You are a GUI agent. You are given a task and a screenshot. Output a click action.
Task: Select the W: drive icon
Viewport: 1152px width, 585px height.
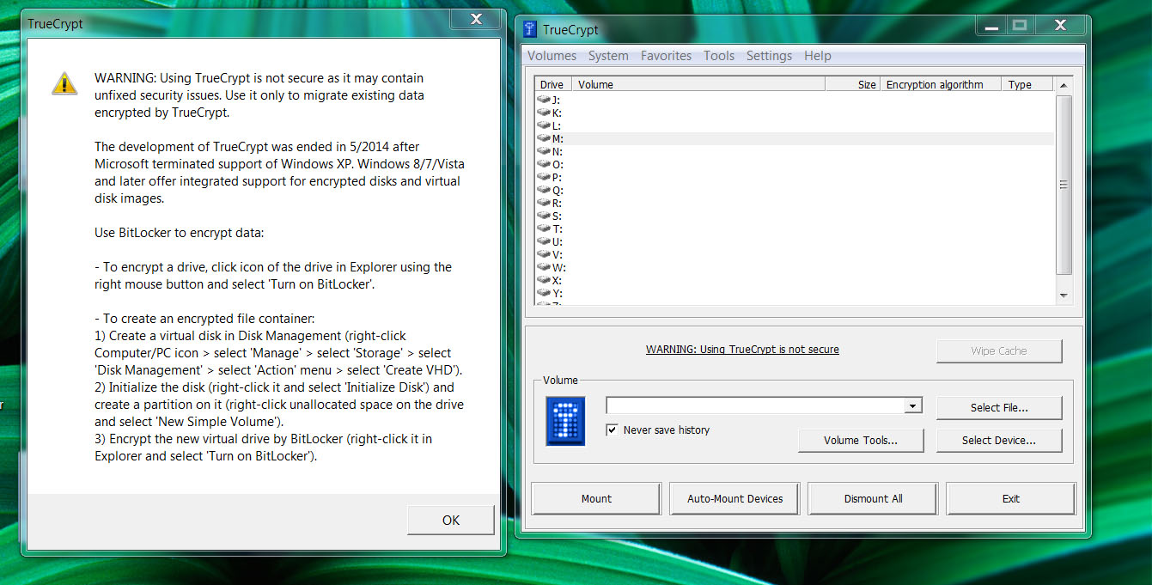click(x=544, y=267)
